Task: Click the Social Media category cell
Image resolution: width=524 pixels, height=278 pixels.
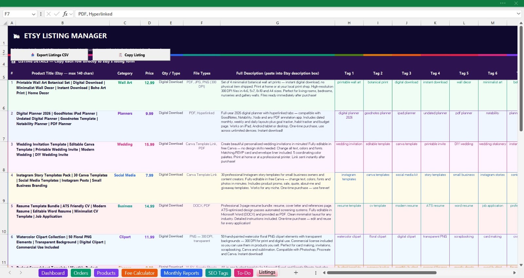Action: coord(125,188)
